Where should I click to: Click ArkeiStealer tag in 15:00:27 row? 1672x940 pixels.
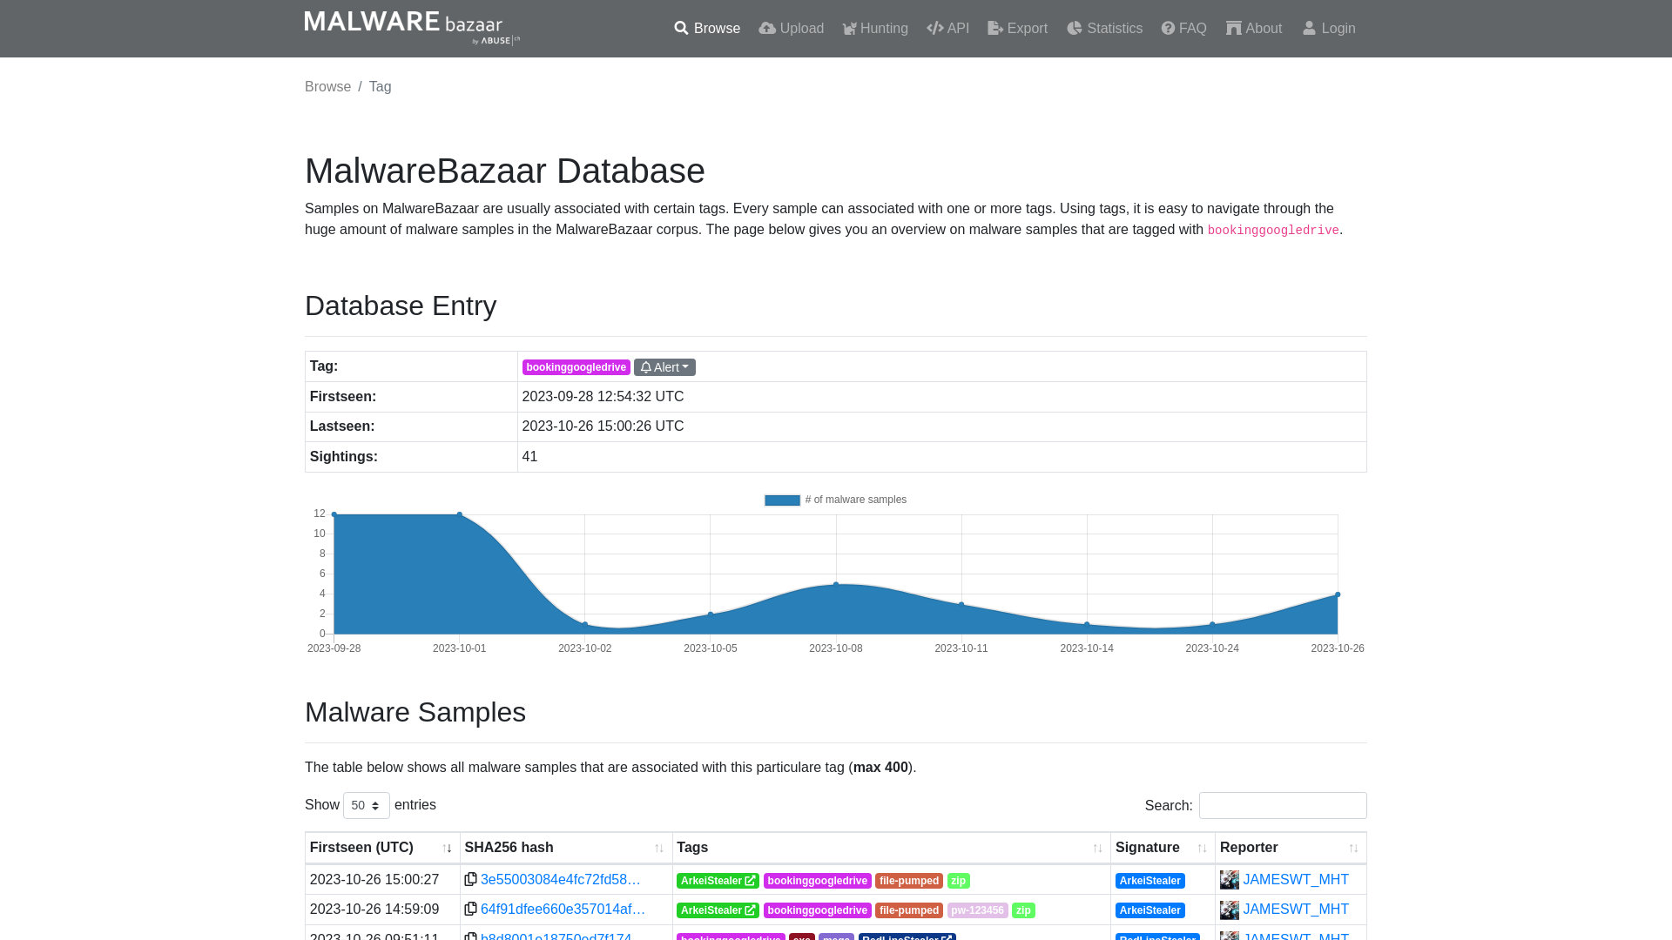click(718, 881)
